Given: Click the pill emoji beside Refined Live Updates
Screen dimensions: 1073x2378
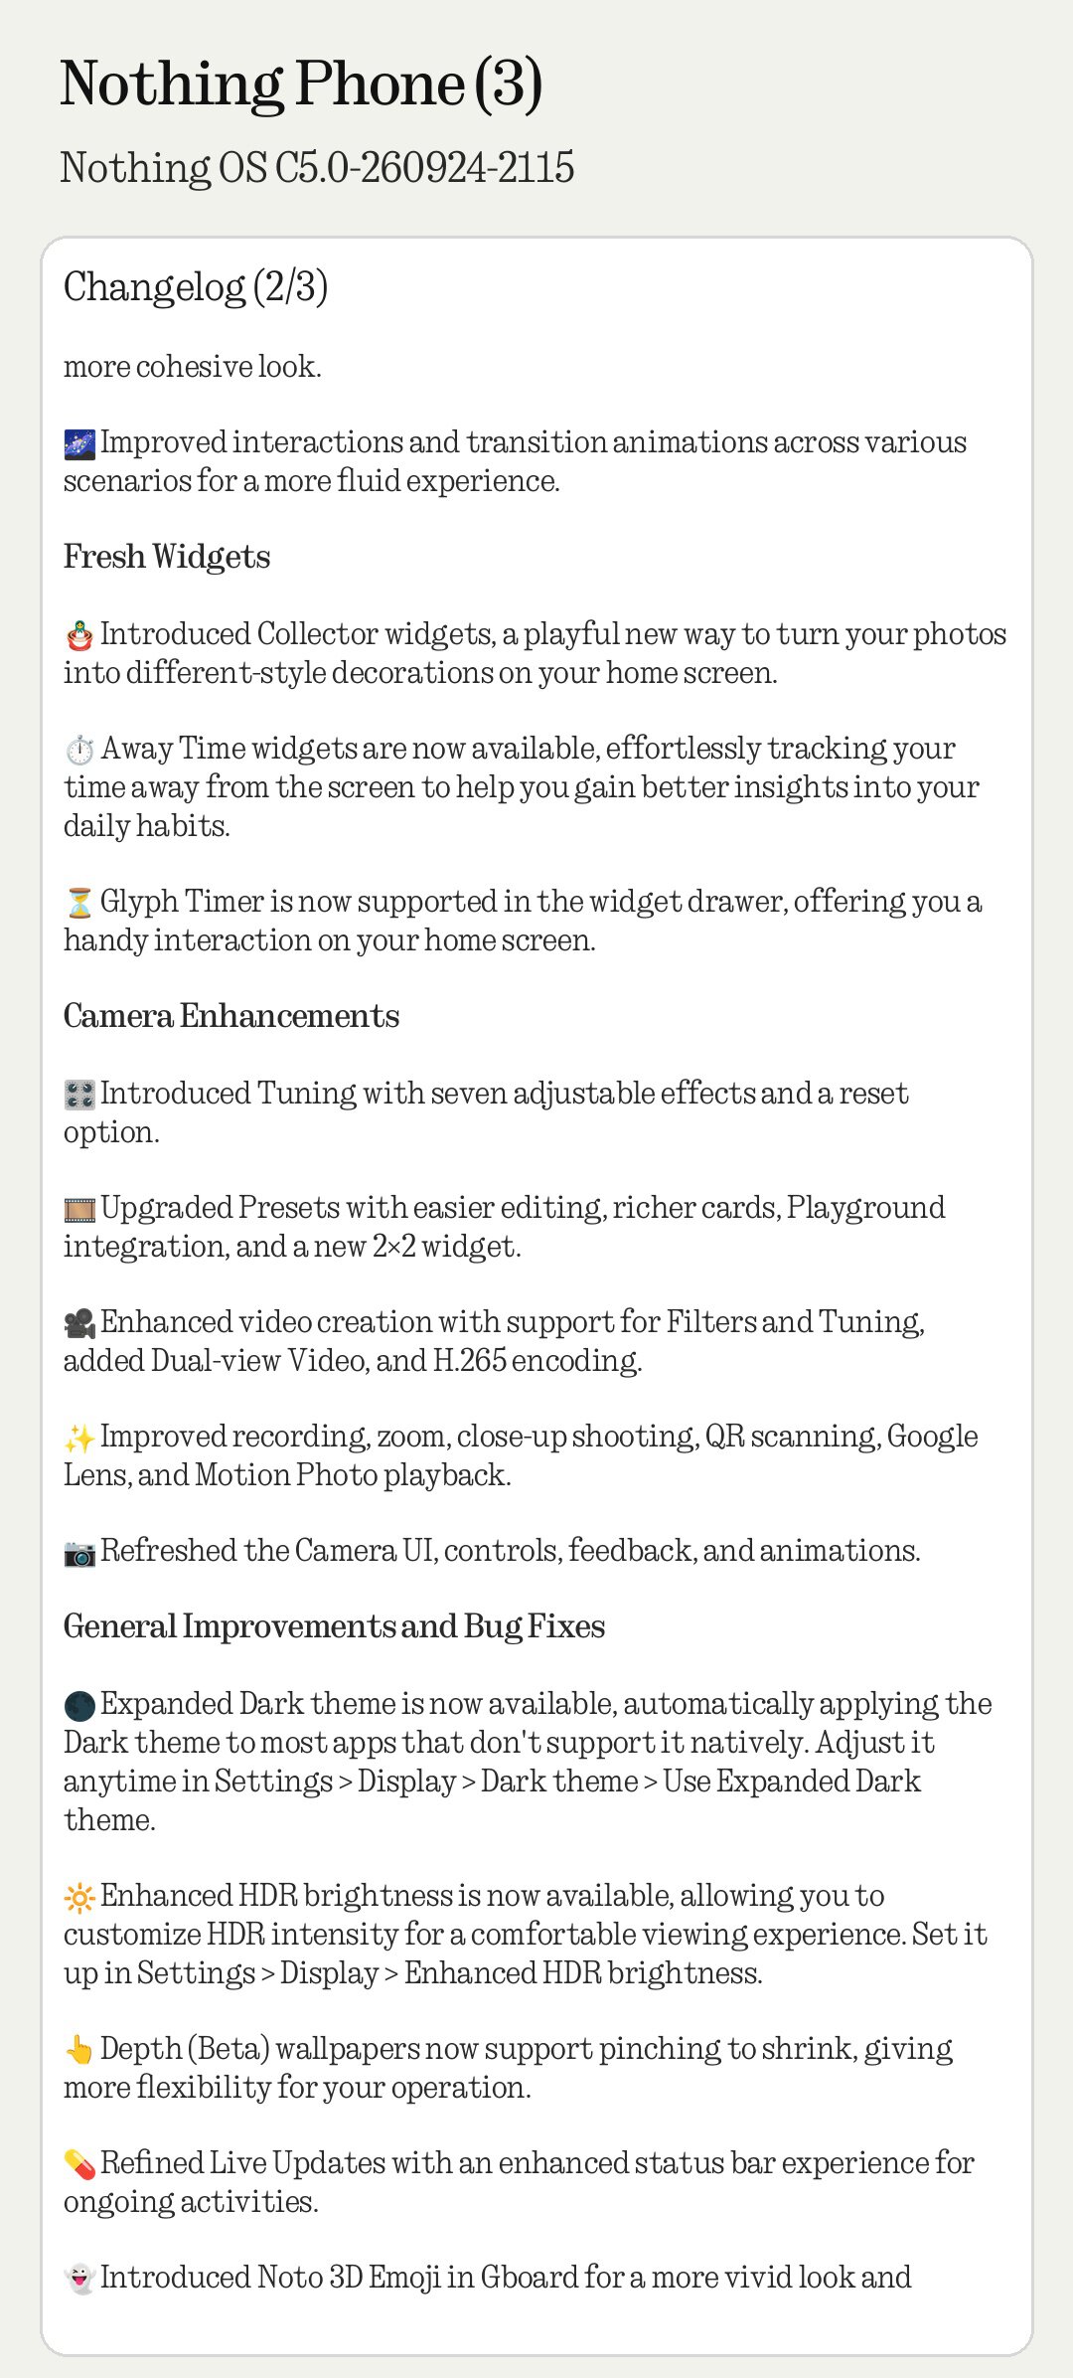Looking at the screenshot, I should pyautogui.click(x=79, y=2164).
